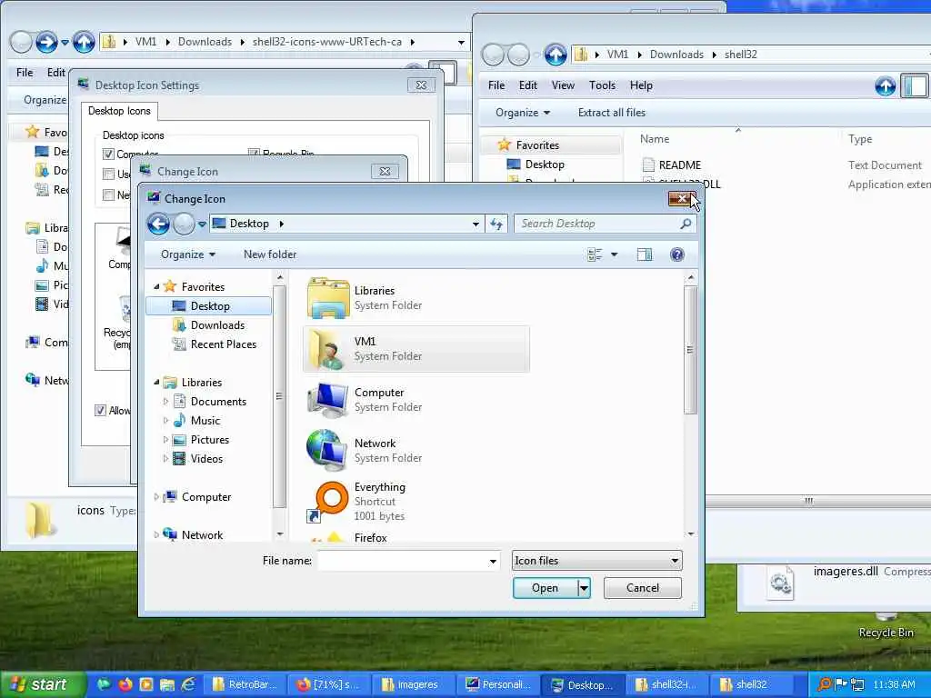This screenshot has width=931, height=698.
Task: Click blue Forward arrow in shell32-icons window
Action: coord(47,42)
